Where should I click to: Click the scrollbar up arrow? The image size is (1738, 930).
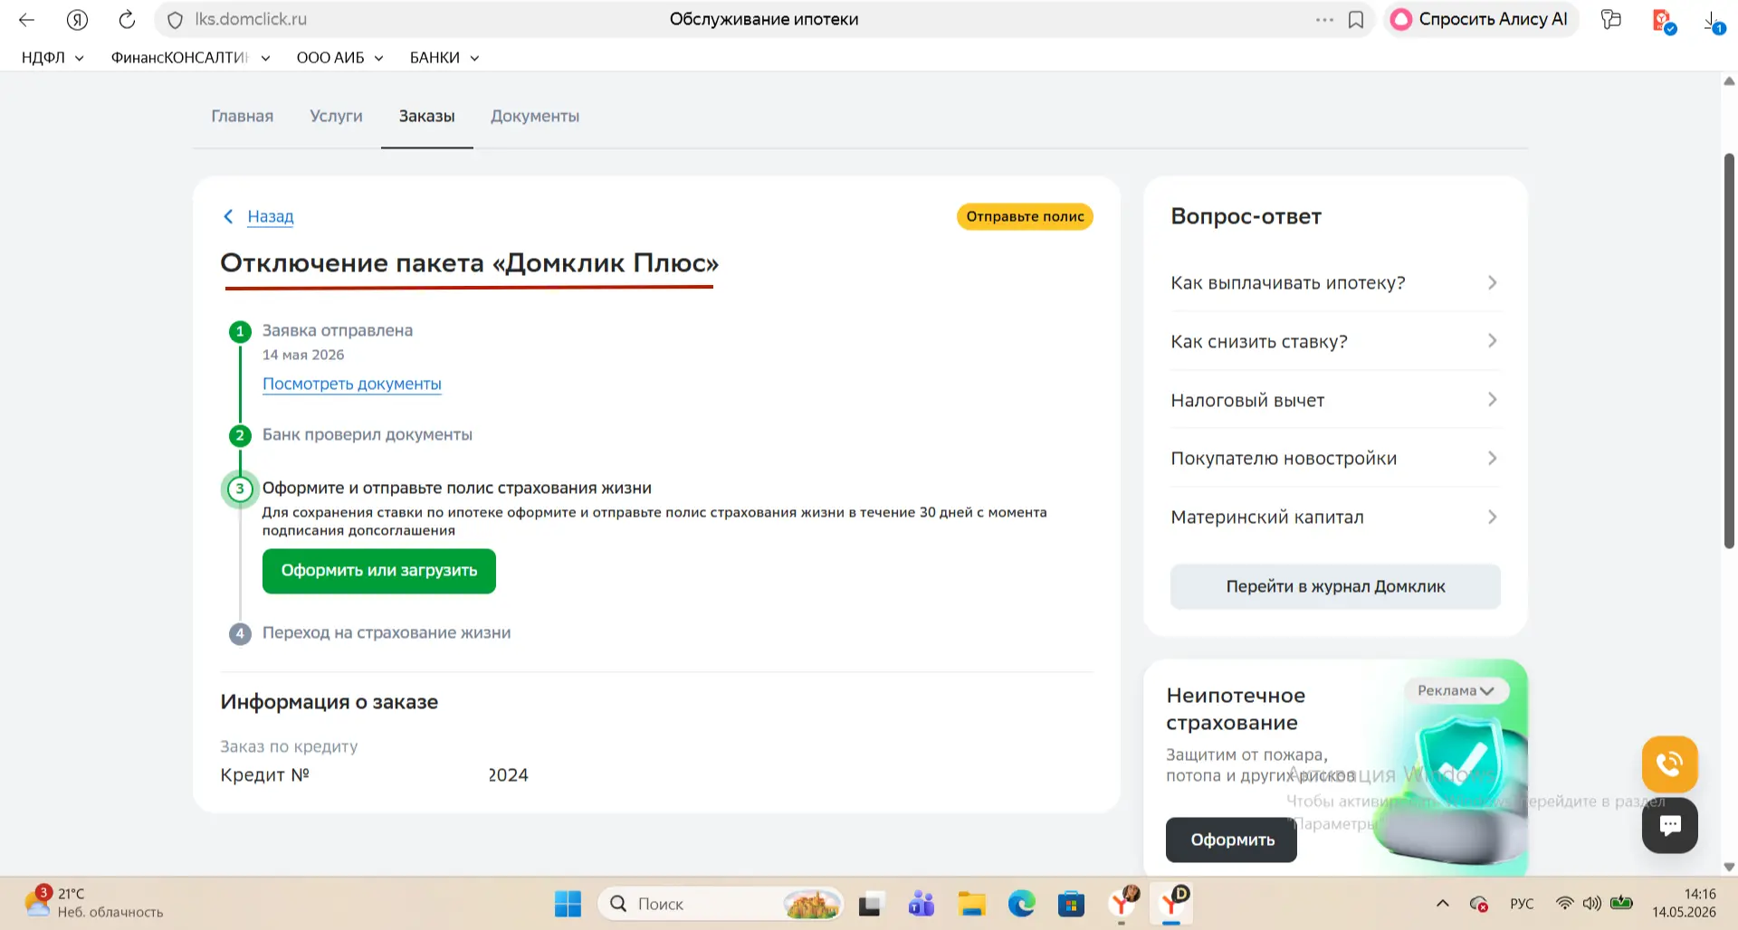coord(1729,81)
